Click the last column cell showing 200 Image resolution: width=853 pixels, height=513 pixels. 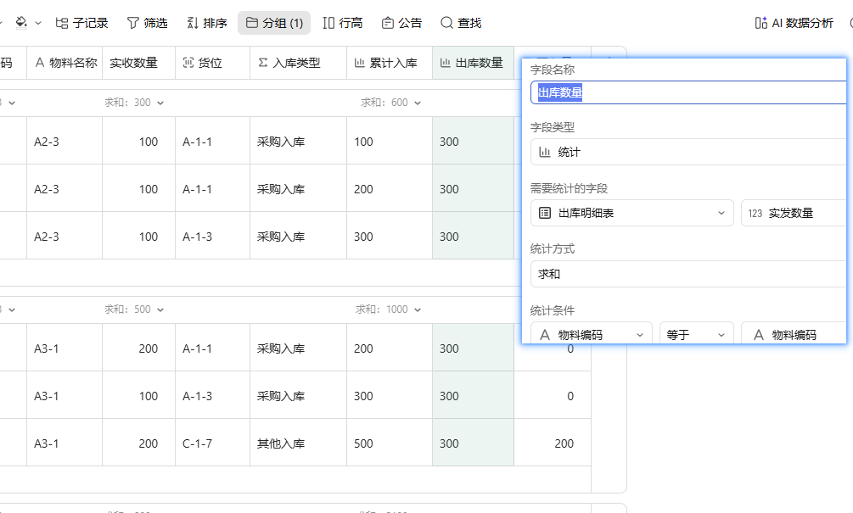click(553, 443)
